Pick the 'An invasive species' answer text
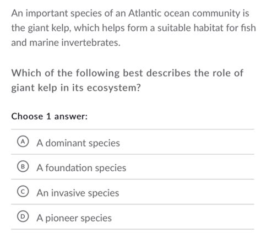The width and height of the screenshot is (261, 233). 78,193
